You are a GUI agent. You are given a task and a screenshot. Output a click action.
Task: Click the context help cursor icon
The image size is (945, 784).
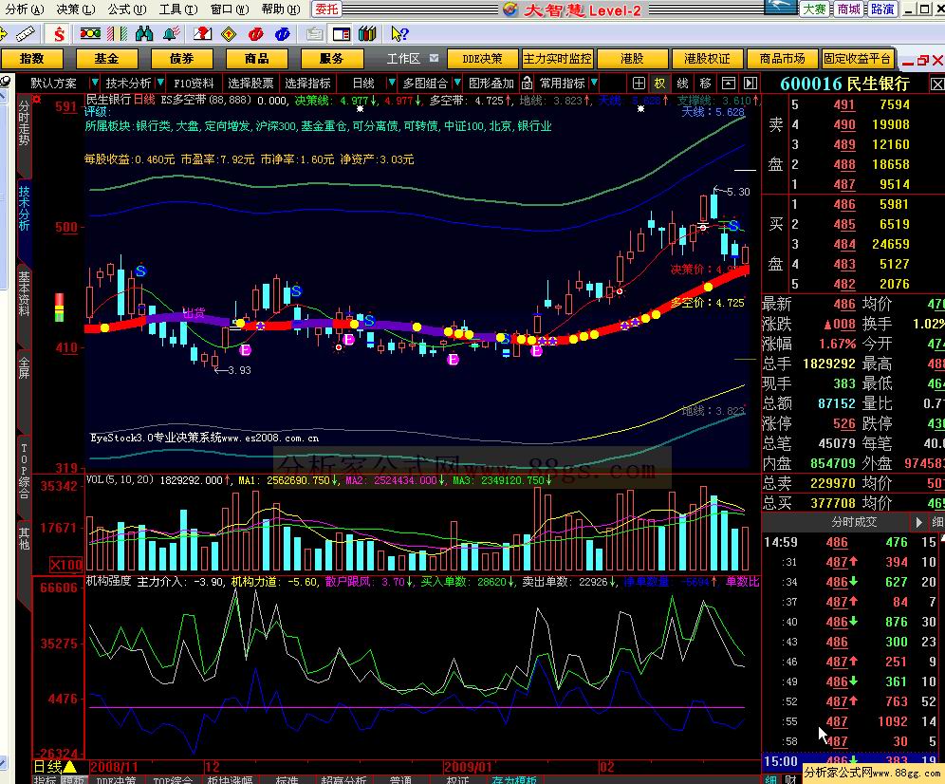click(x=399, y=34)
